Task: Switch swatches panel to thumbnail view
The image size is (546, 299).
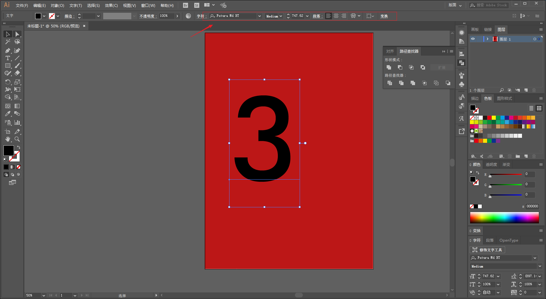Action: [539, 108]
